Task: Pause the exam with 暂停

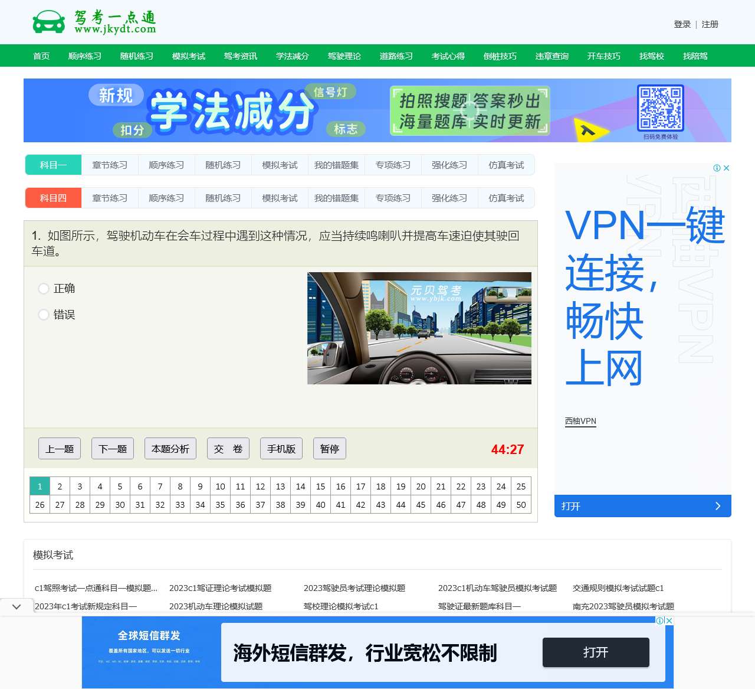Action: click(329, 448)
